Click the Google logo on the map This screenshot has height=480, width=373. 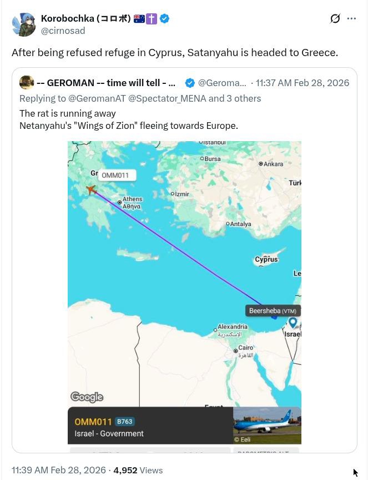[87, 397]
